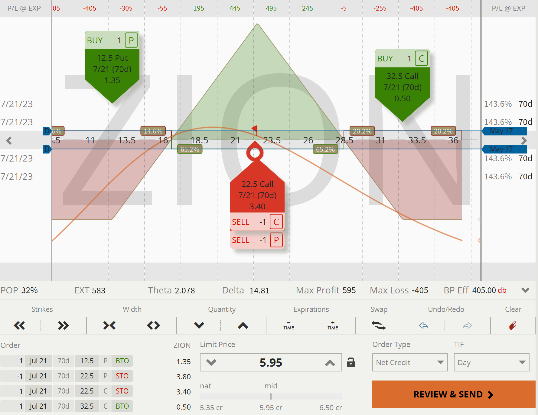Toggle BTO action on 12.5 put row
This screenshot has width=538, height=415.
[x=122, y=361]
